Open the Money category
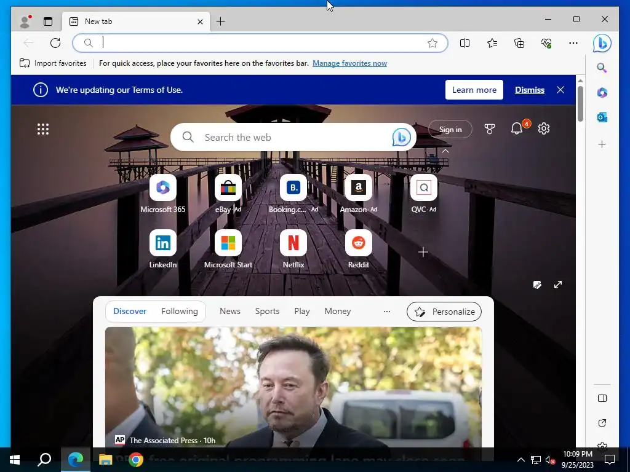 point(338,311)
